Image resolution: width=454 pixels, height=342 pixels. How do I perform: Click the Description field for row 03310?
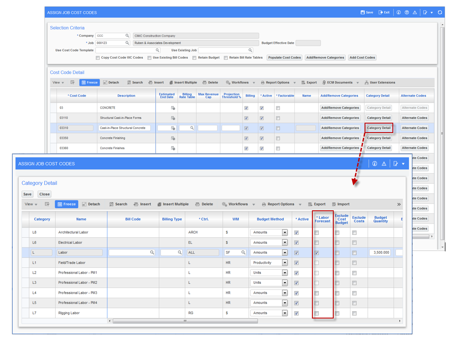[125, 128]
